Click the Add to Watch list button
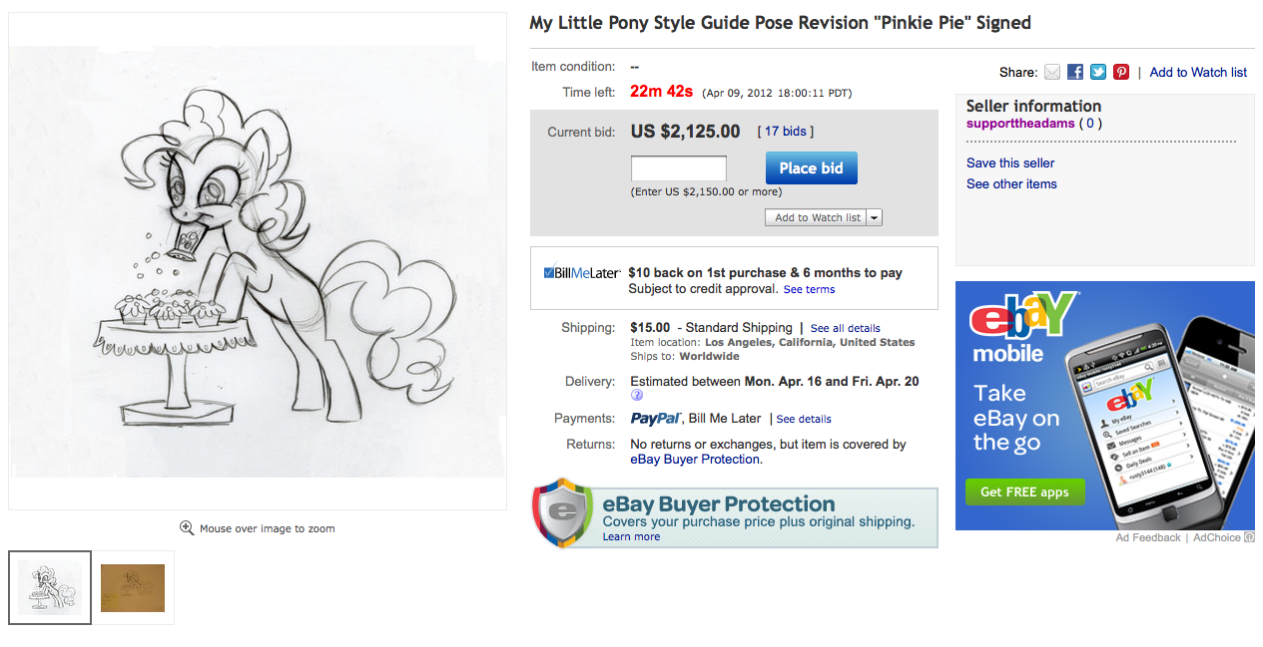The width and height of the screenshot is (1263, 647). 817,217
